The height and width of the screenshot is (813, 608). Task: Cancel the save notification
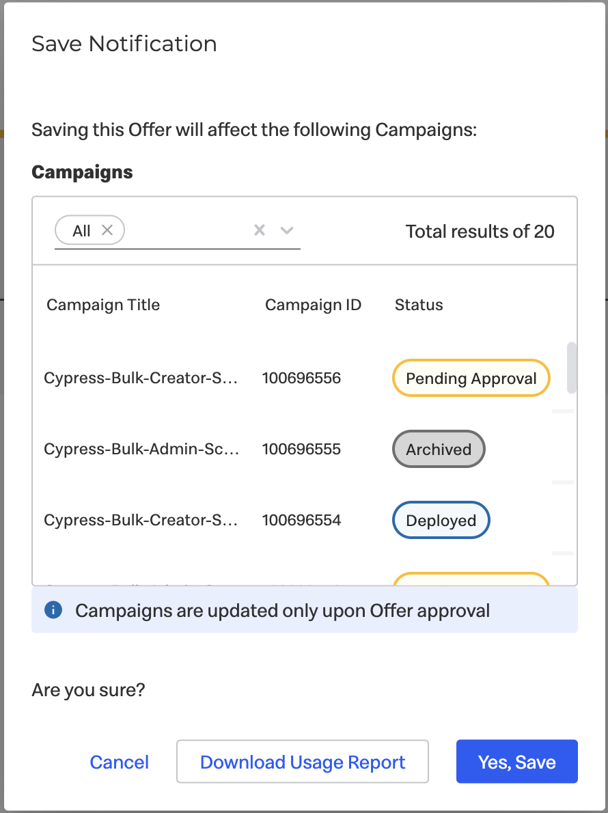(x=120, y=762)
